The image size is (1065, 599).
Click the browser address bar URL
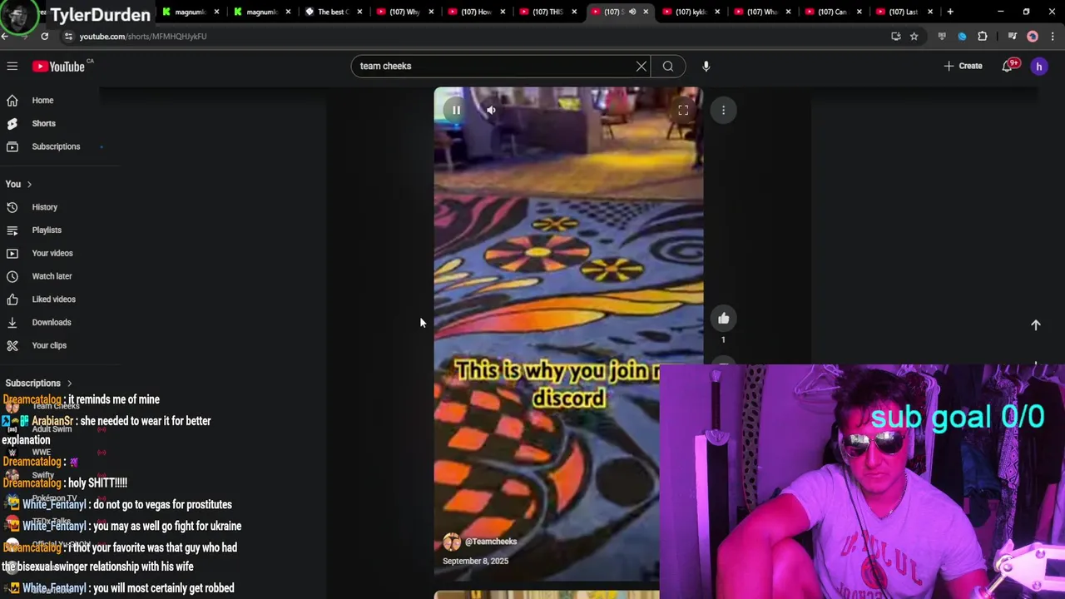(142, 37)
